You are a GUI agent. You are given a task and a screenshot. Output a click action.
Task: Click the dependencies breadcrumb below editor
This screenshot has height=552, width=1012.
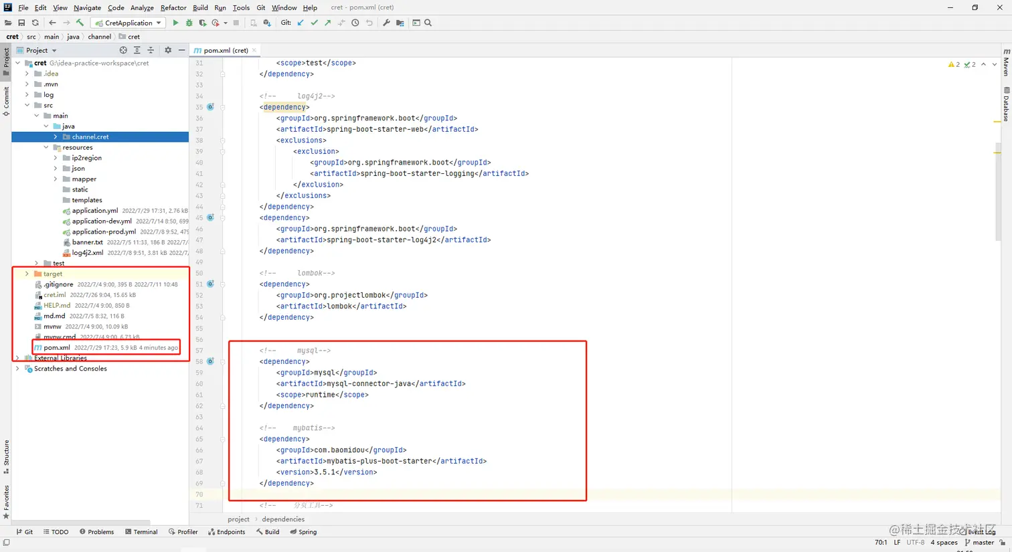point(283,519)
